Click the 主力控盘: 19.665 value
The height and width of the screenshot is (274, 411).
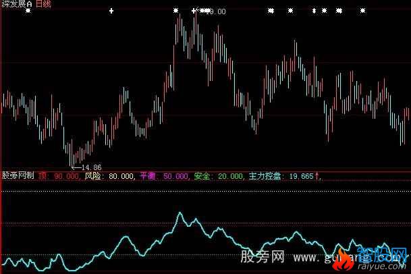pos(281,176)
